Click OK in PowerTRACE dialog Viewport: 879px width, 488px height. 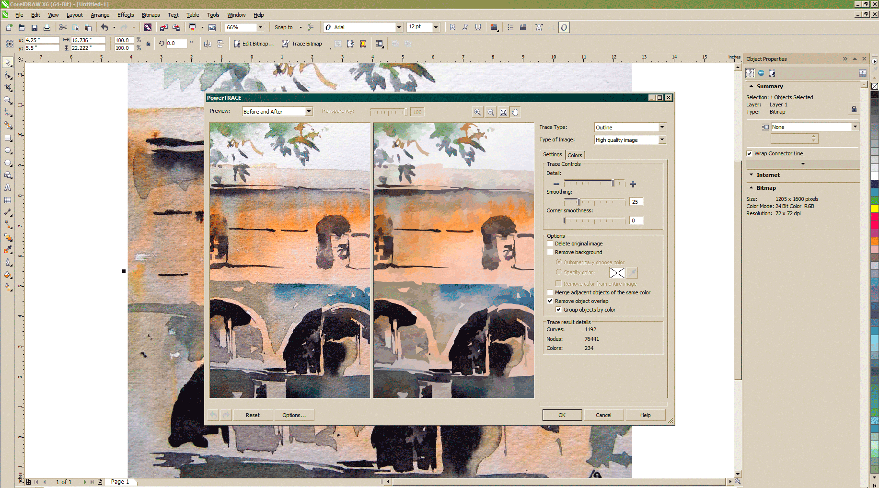(x=562, y=415)
